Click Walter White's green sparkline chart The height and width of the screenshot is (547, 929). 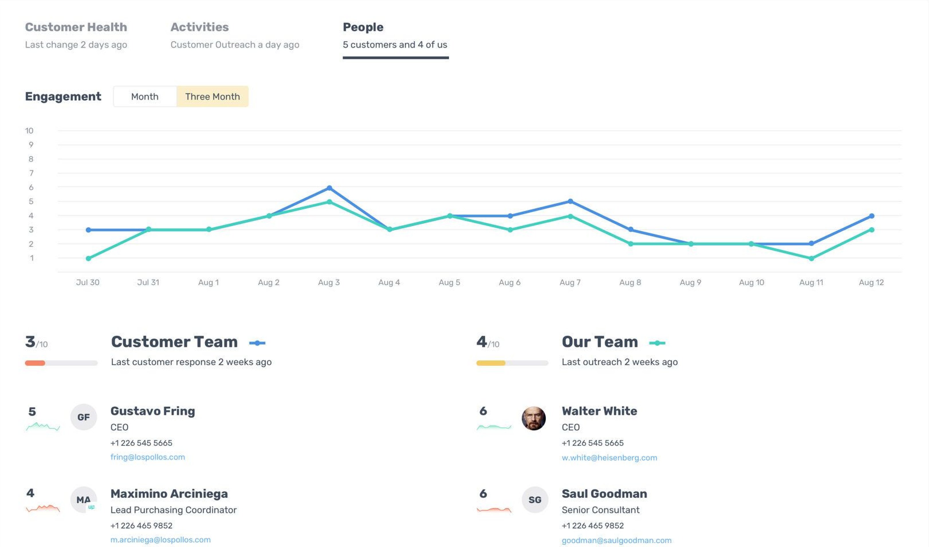pyautogui.click(x=494, y=427)
